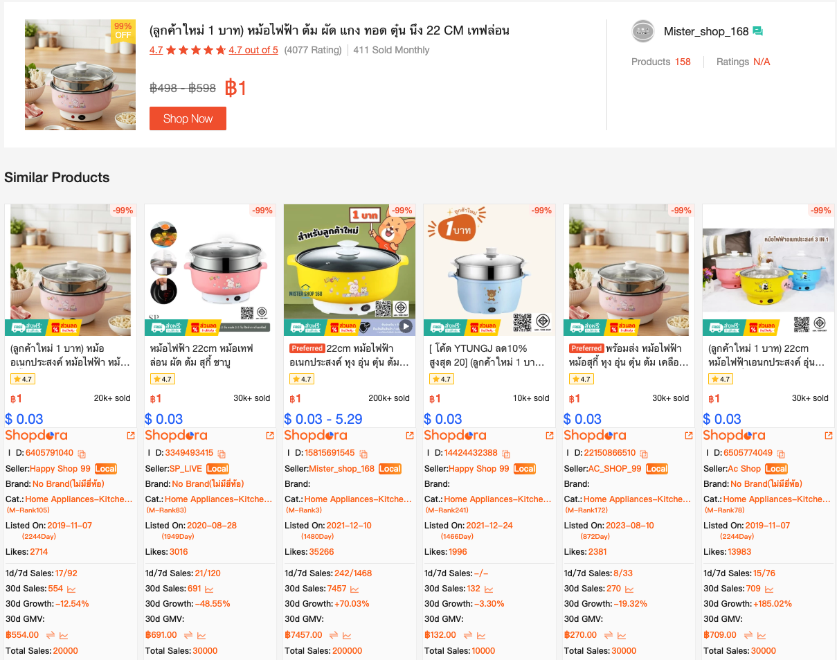Image resolution: width=837 pixels, height=660 pixels.
Task: Open the Shopdora logo on third product card
Action: pos(316,436)
